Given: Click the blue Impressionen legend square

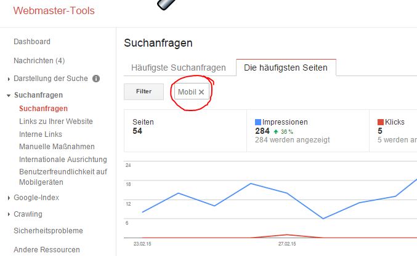Looking at the screenshot, I should click(258, 122).
